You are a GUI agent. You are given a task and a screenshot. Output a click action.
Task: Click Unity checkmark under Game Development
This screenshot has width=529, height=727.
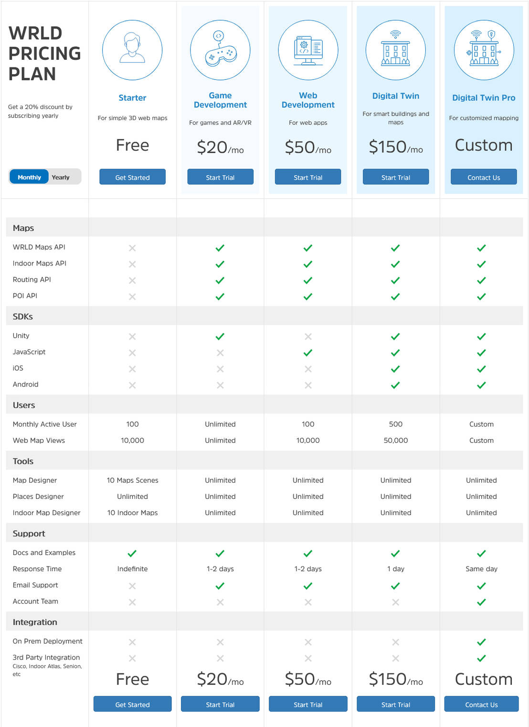click(x=220, y=337)
